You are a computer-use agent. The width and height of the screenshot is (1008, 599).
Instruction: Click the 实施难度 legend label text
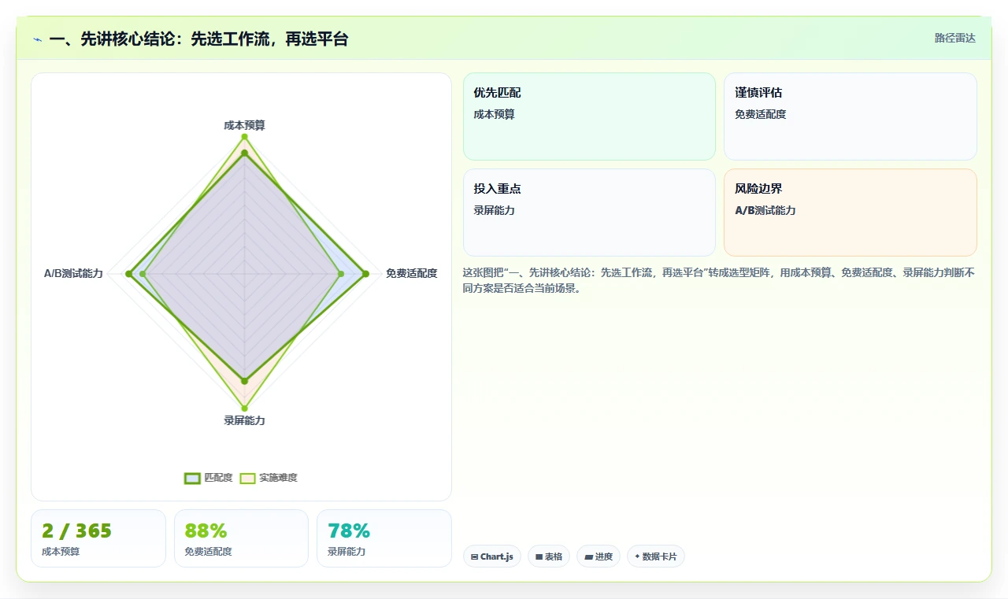(278, 478)
